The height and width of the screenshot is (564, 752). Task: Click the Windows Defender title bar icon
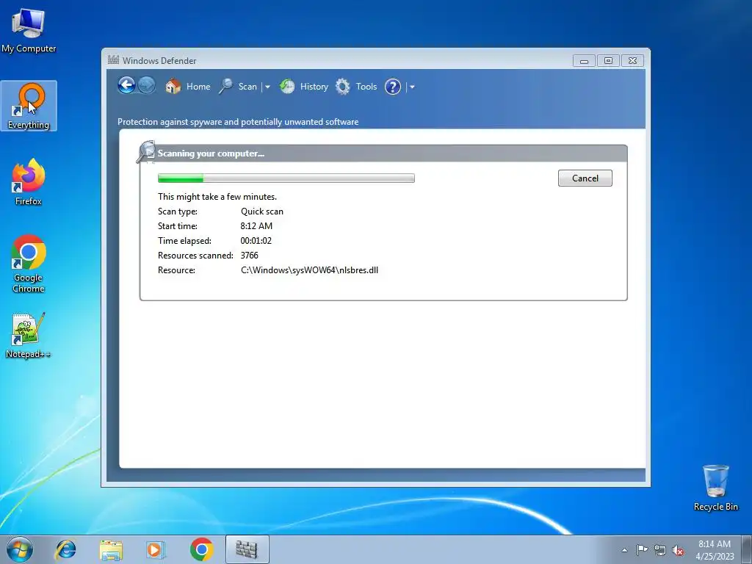click(x=113, y=60)
